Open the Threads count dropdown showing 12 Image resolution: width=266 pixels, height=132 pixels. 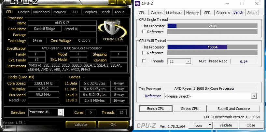point(179,61)
